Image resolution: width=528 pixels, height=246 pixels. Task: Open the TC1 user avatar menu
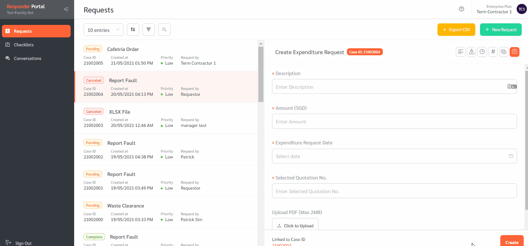[521, 9]
